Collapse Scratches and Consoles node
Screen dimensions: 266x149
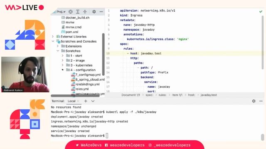pyautogui.click(x=53, y=41)
